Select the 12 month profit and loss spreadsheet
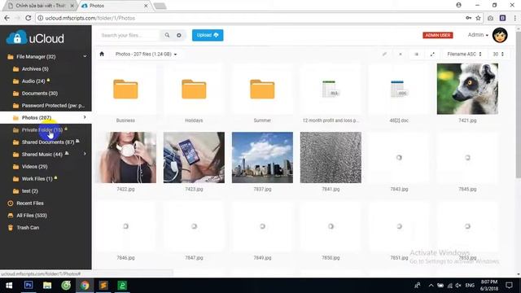Screen dimensions: 521x293 (x=331, y=89)
